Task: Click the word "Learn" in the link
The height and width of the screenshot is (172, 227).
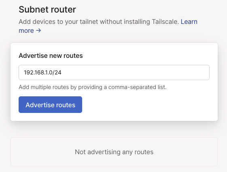Action: tap(189, 22)
